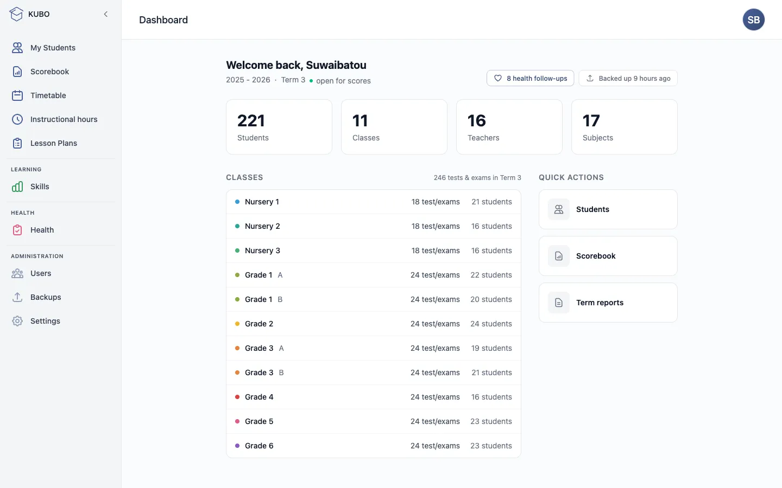Viewport: 782px width, 488px height.
Task: Open the Grade 4 class row
Action: [x=374, y=397]
